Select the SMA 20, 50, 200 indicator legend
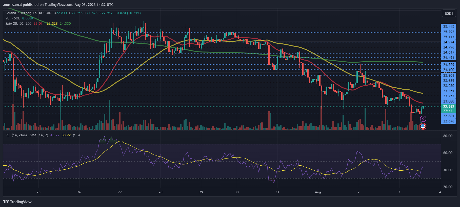This screenshot has height=207, width=460. pyautogui.click(x=18, y=23)
